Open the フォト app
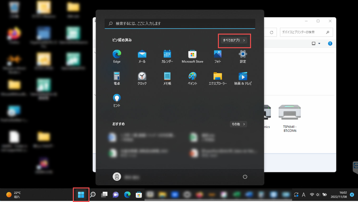Image resolution: width=358 pixels, height=202 pixels. 217,57
